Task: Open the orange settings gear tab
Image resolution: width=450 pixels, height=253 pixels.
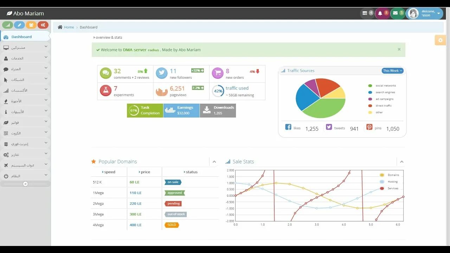Action: [440, 40]
